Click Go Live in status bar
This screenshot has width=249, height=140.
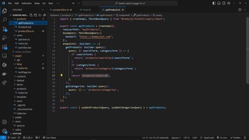[222, 138]
